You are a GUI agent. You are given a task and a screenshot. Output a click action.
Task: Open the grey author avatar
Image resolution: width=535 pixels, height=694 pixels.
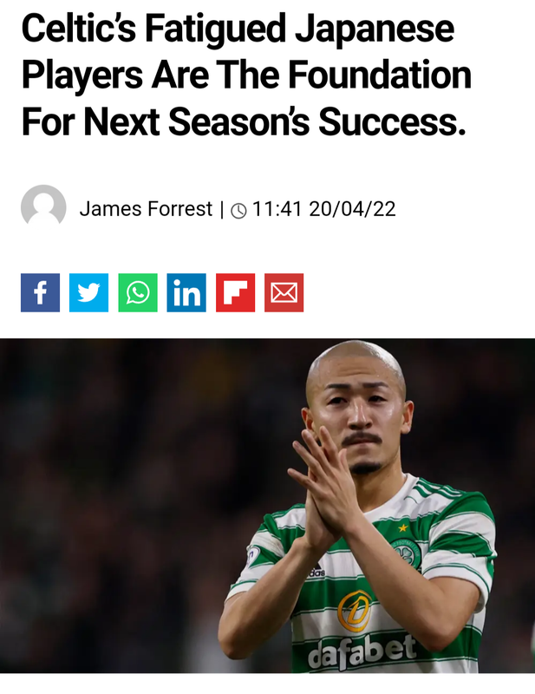tap(43, 207)
